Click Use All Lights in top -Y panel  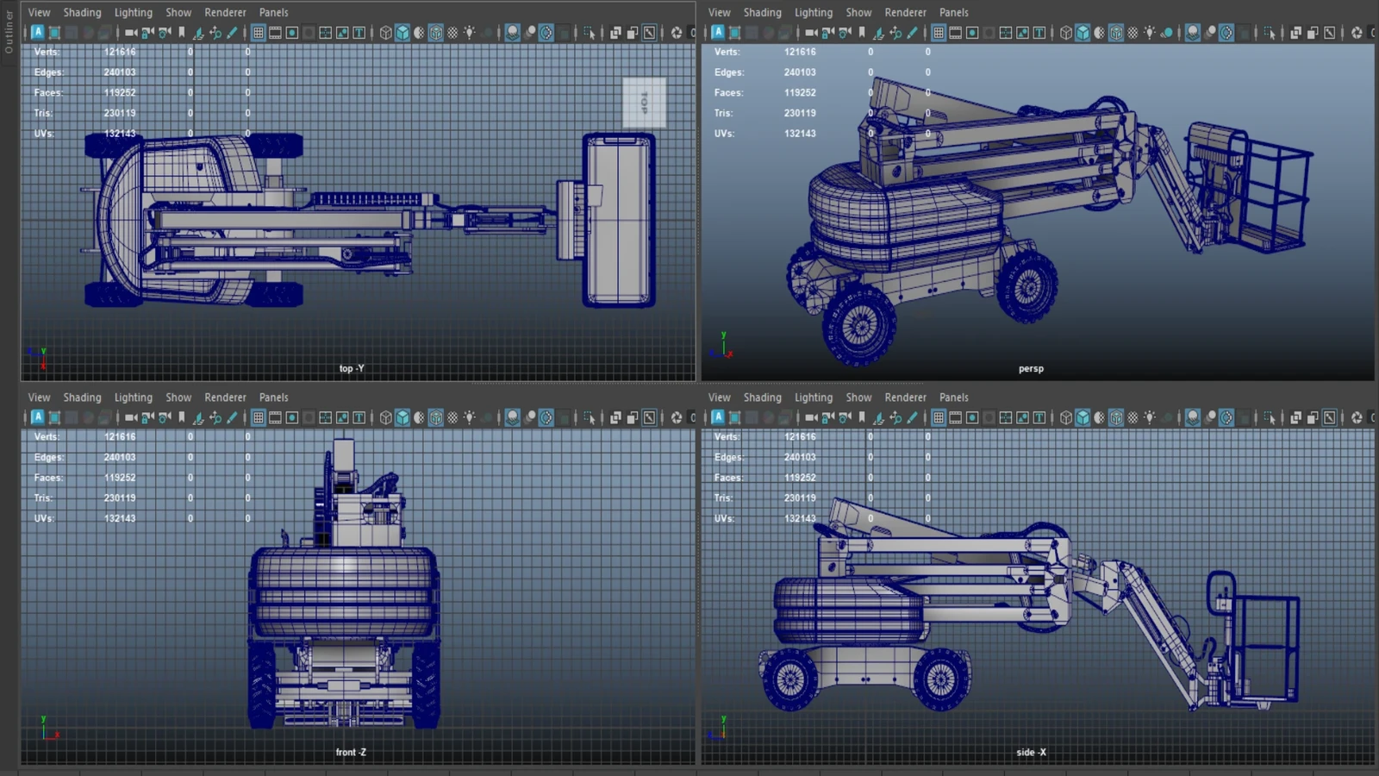pos(470,33)
